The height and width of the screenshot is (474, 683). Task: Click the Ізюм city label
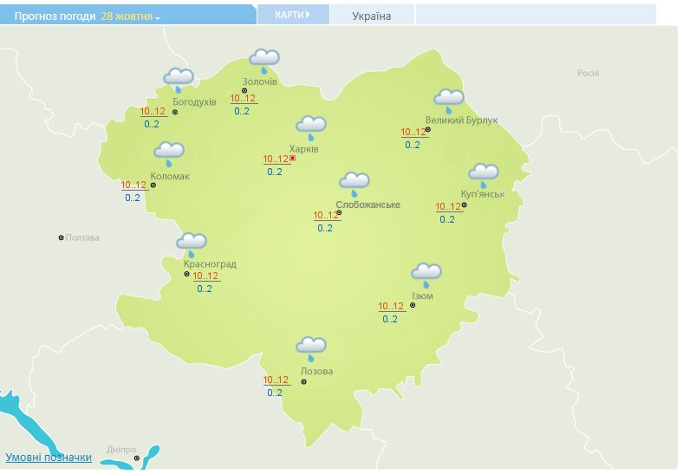pyautogui.click(x=422, y=295)
